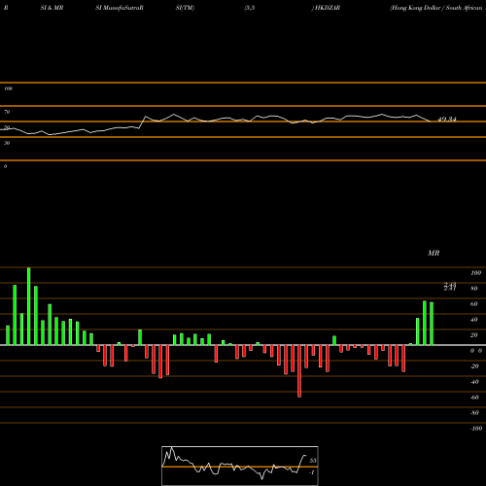Screen dimensions: 486x486
Task: Click 'Hong Kong Dollar / South African' title
Action: pos(436,8)
